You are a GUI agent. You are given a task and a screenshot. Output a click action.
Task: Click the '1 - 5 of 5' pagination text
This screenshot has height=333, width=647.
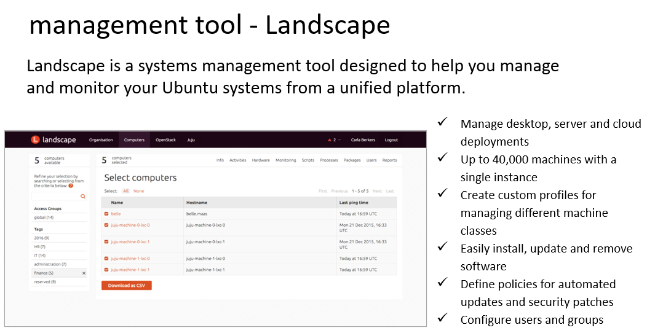360,191
